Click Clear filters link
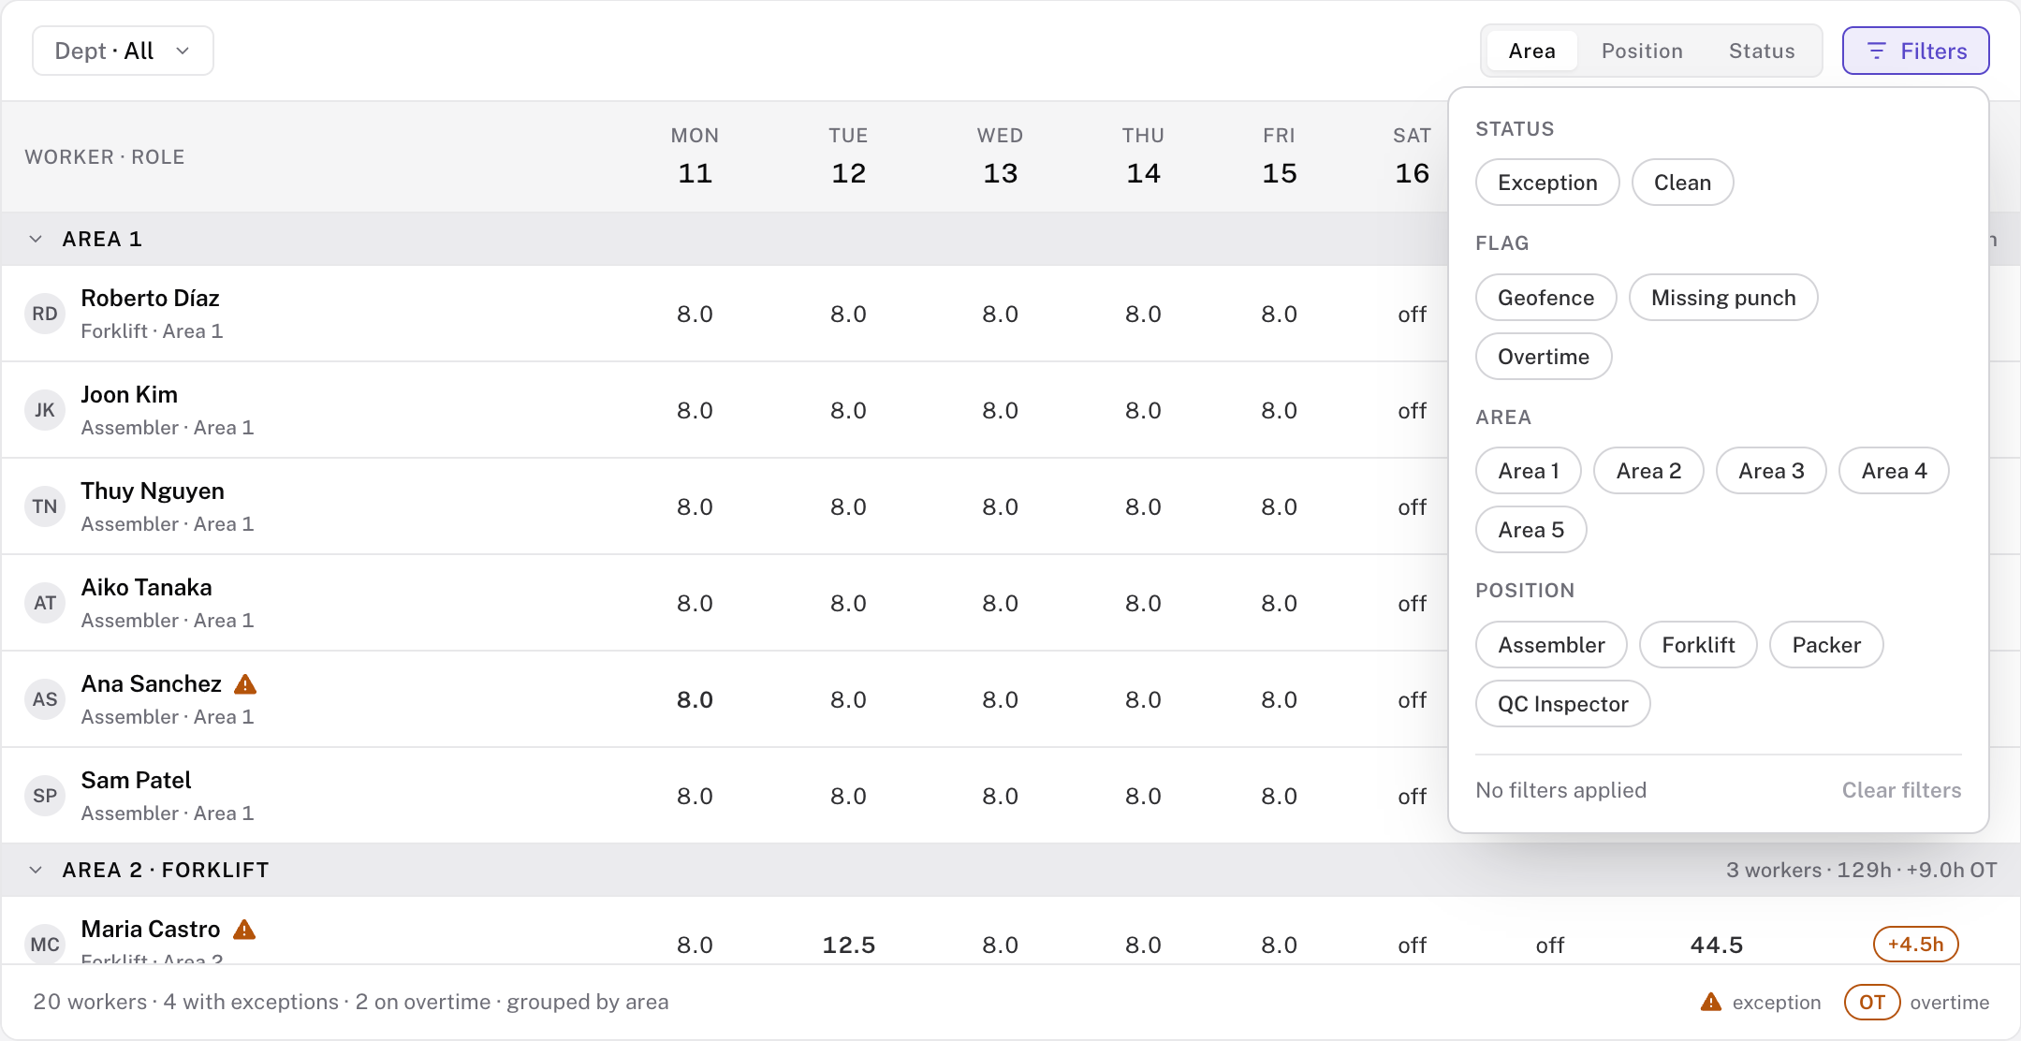This screenshot has width=2021, height=1041. click(1901, 790)
